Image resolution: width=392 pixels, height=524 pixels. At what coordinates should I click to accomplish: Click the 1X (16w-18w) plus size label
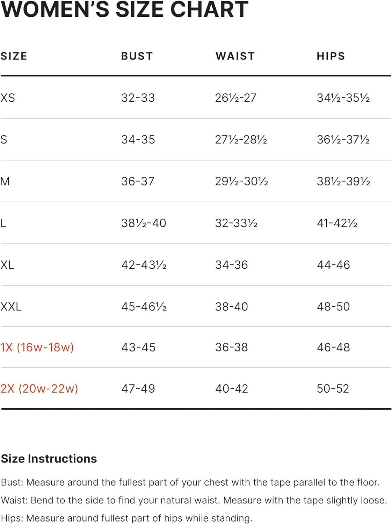coord(37,348)
